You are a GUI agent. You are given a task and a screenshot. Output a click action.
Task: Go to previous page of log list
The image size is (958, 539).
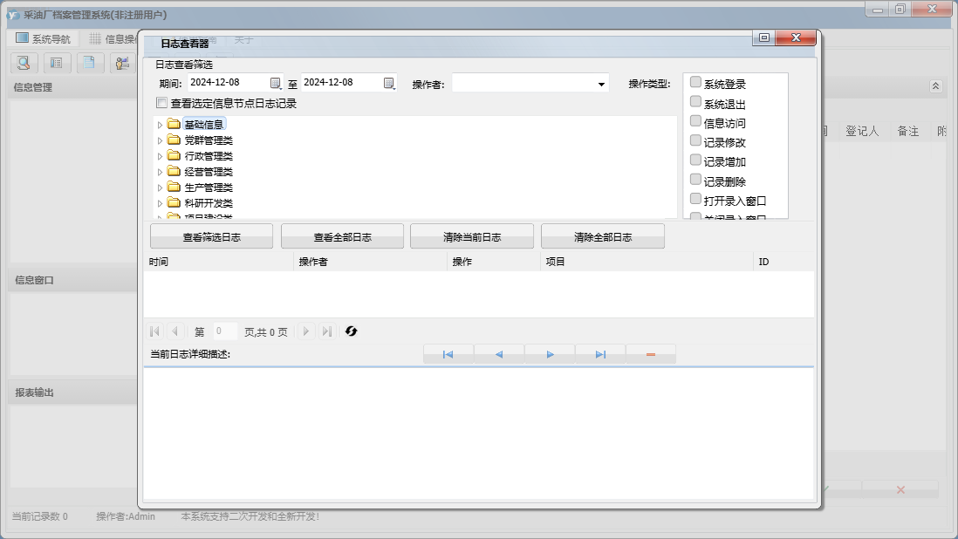(174, 331)
